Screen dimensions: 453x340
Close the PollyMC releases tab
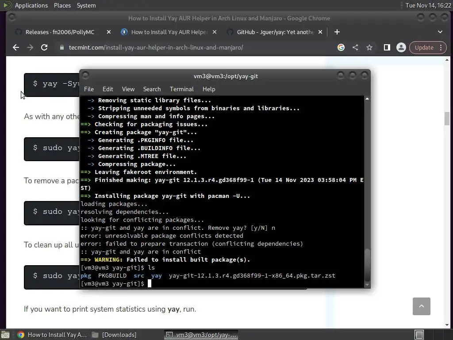[x=109, y=32]
